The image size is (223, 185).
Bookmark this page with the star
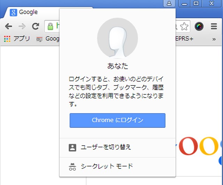[184, 26]
